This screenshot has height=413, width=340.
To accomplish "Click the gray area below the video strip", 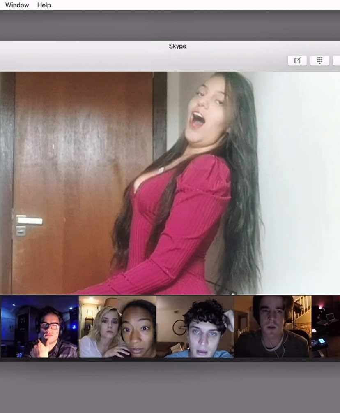I will coord(170,387).
